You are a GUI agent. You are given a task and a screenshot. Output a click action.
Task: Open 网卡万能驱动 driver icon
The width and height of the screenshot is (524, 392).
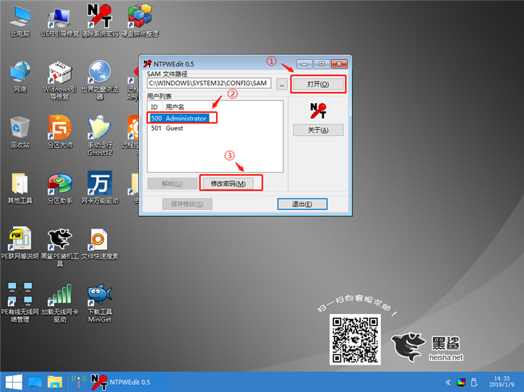100,186
